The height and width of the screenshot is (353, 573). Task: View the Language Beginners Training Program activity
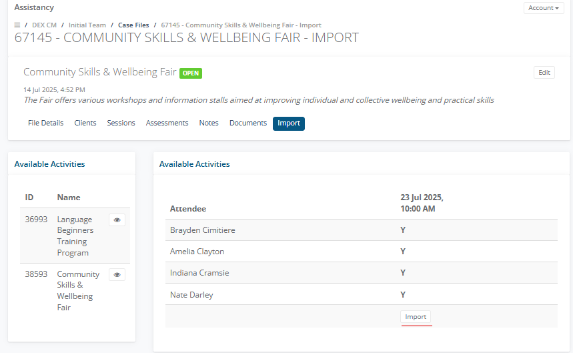point(117,220)
